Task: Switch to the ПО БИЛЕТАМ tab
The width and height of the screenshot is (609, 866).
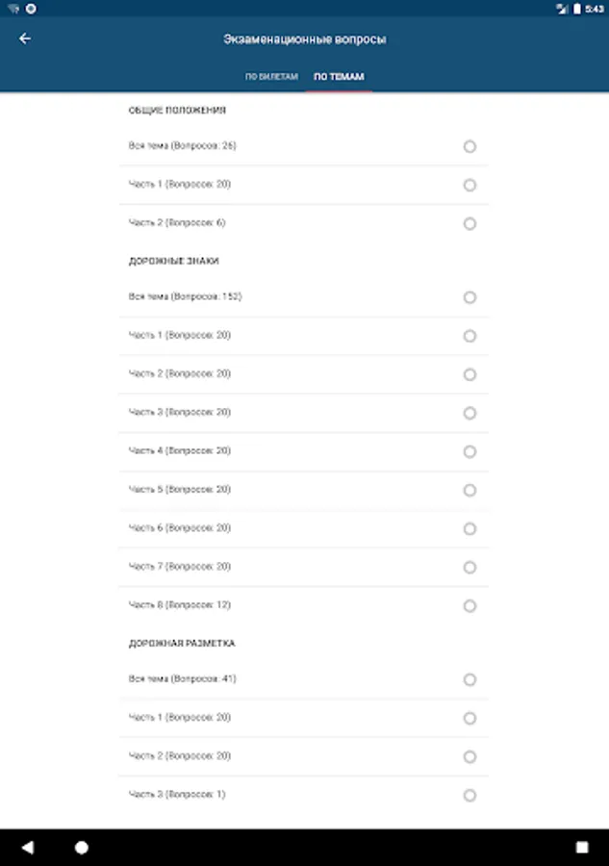Action: click(x=271, y=76)
